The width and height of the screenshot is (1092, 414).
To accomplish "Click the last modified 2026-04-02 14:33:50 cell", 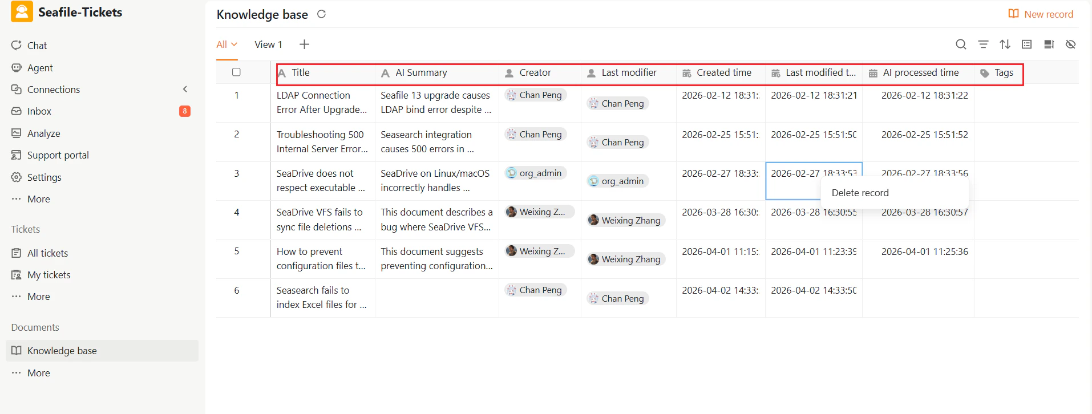I will 814,298.
